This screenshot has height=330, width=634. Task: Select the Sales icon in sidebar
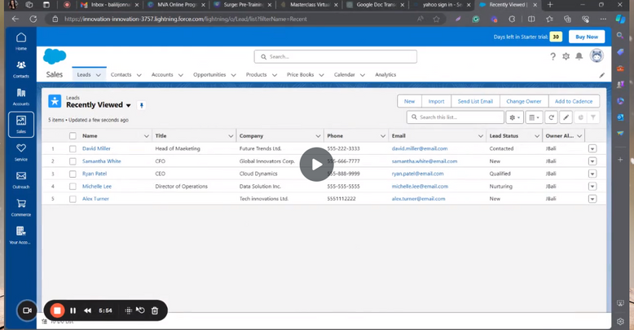click(21, 124)
